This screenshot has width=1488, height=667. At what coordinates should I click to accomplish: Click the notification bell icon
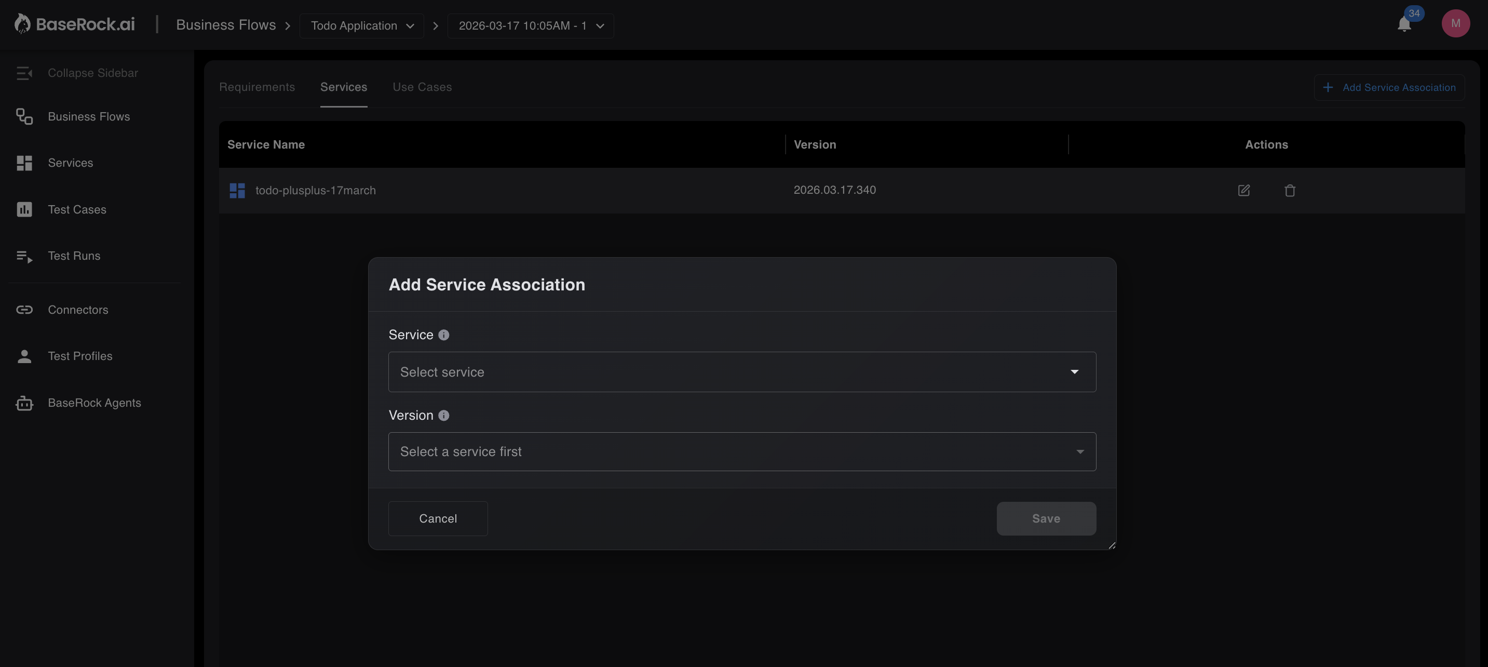[x=1404, y=24]
